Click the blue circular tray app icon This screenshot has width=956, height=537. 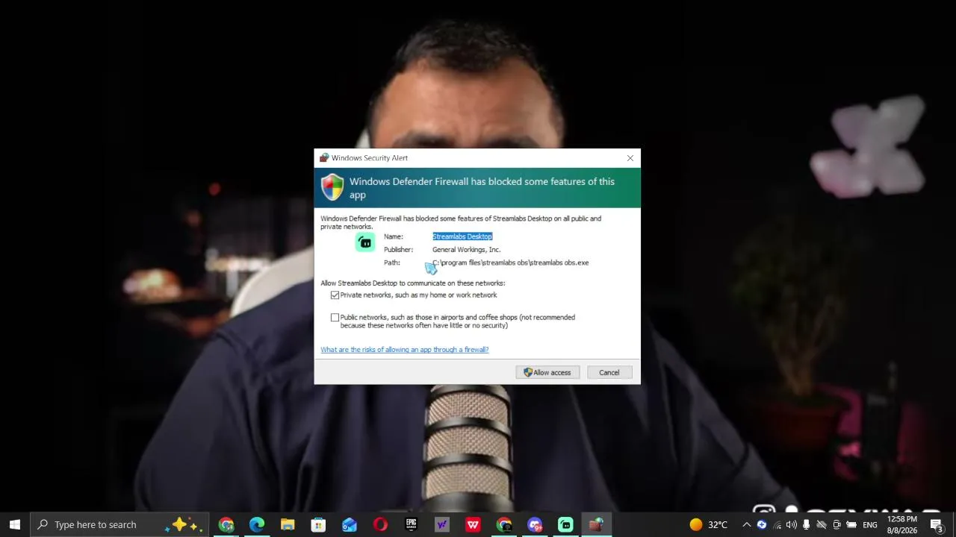(762, 524)
